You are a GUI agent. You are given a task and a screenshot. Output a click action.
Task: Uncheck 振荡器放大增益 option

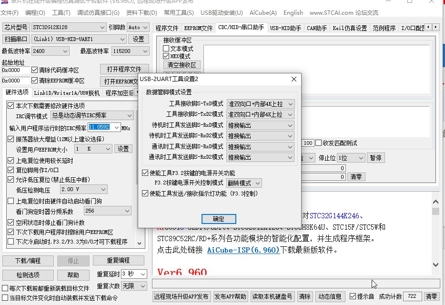pyautogui.click(x=11, y=138)
